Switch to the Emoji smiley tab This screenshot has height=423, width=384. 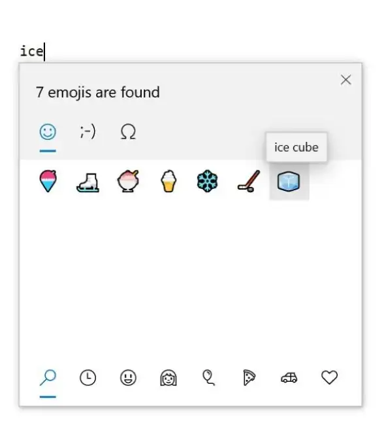(48, 132)
